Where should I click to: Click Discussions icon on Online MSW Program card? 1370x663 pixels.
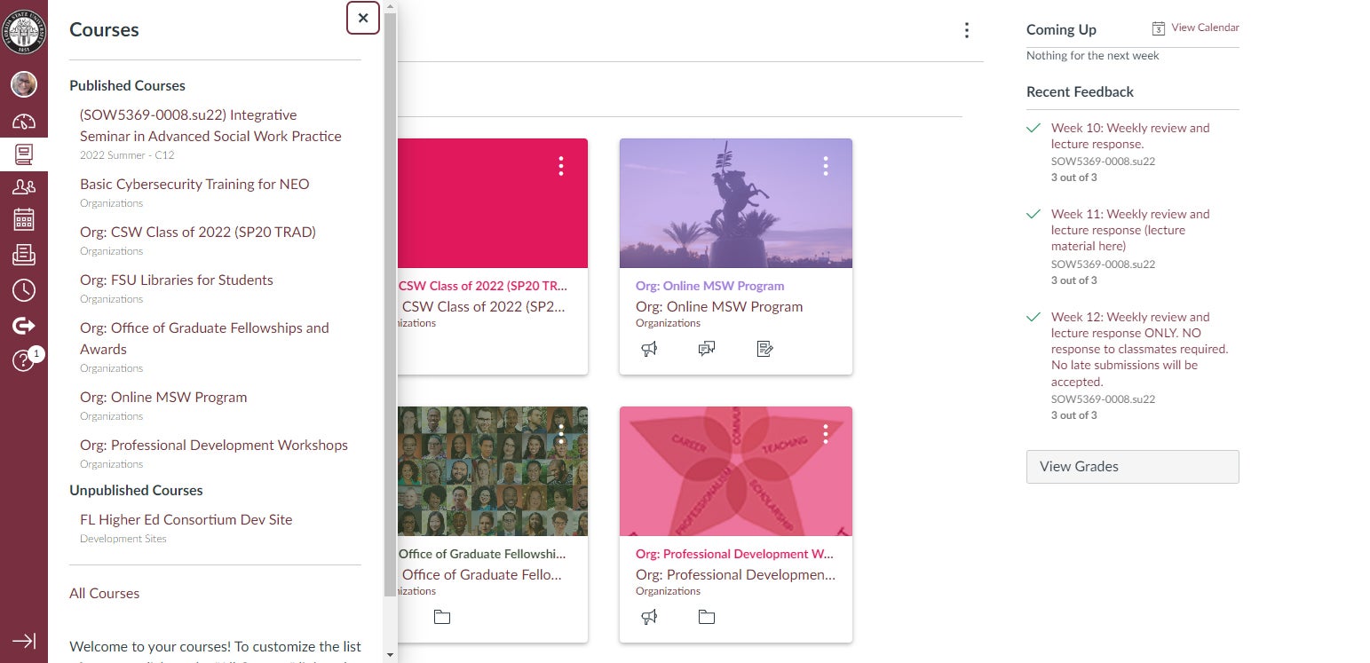pos(707,349)
